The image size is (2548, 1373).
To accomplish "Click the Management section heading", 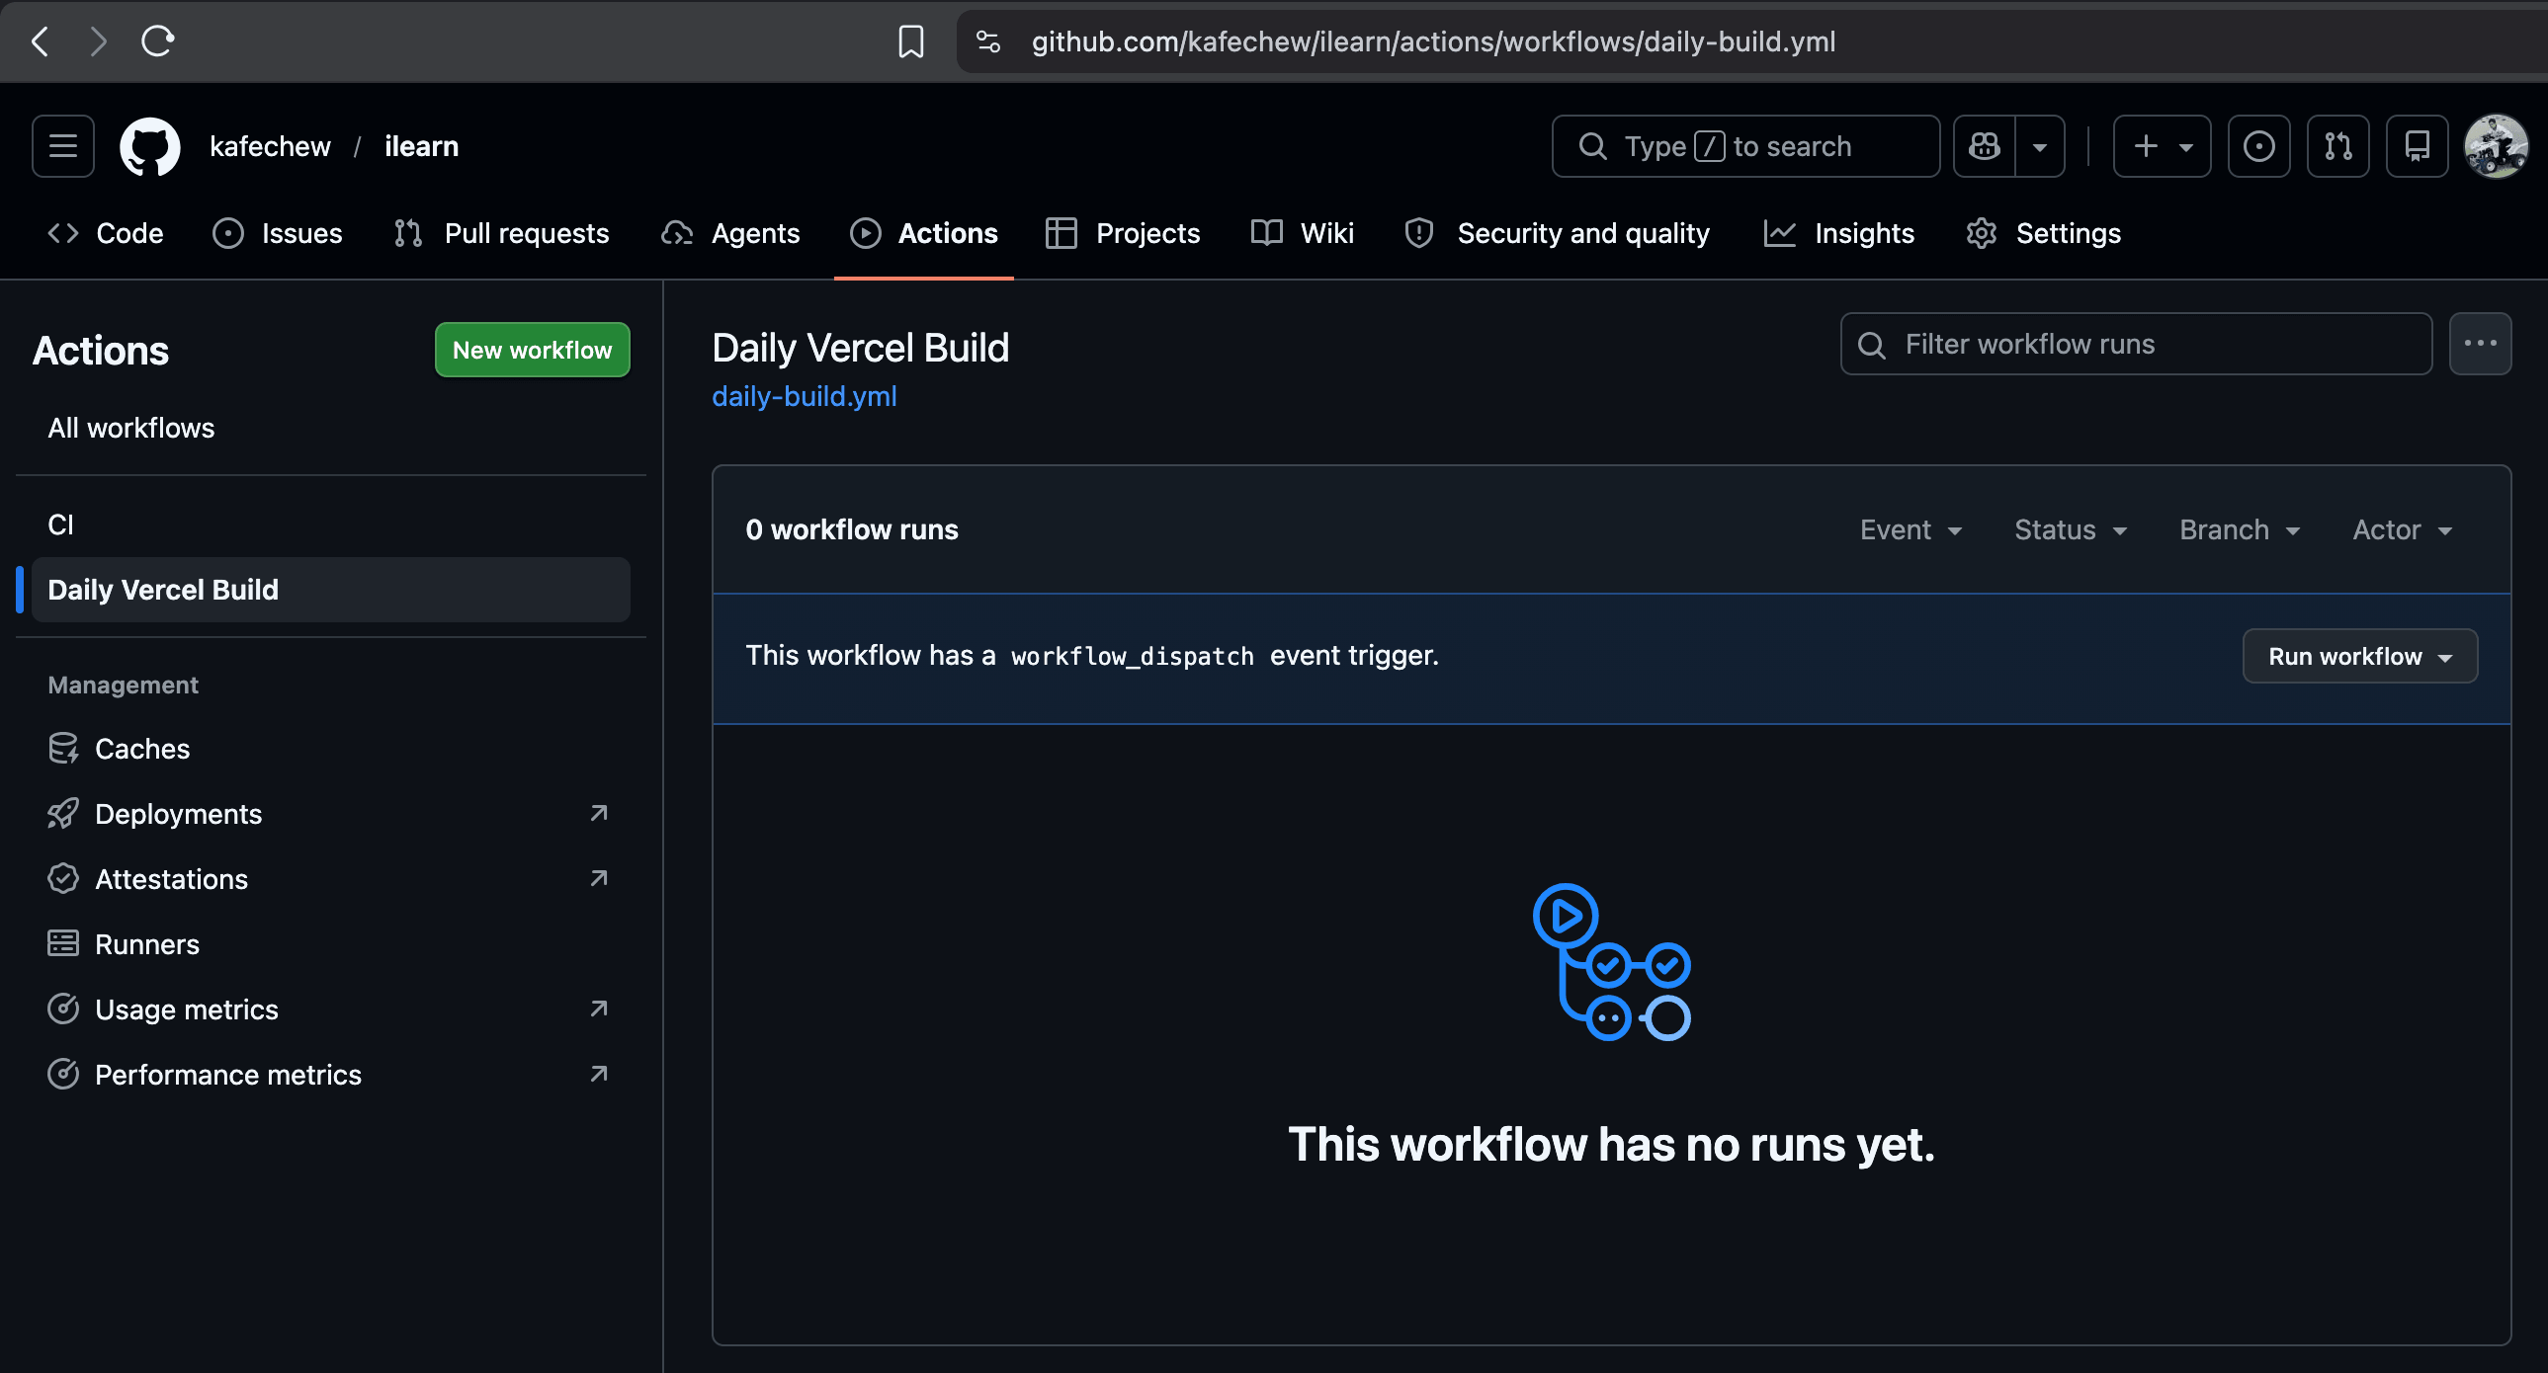I will 123,685.
